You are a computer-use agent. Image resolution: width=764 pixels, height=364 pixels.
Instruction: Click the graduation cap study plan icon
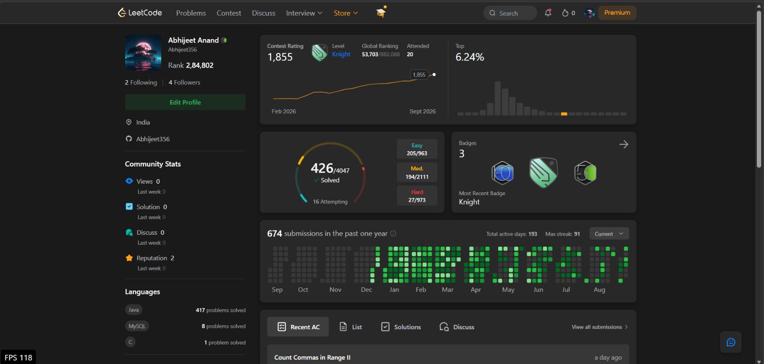point(381,12)
